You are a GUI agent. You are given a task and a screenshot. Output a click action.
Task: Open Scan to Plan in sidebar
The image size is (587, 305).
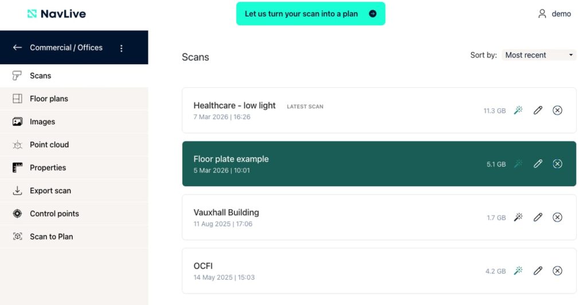pos(51,236)
